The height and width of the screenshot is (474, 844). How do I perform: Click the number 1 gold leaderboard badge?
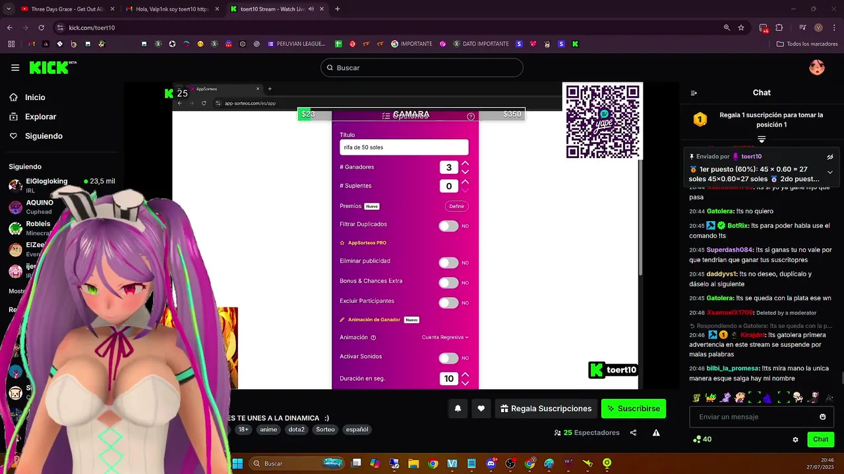[700, 120]
